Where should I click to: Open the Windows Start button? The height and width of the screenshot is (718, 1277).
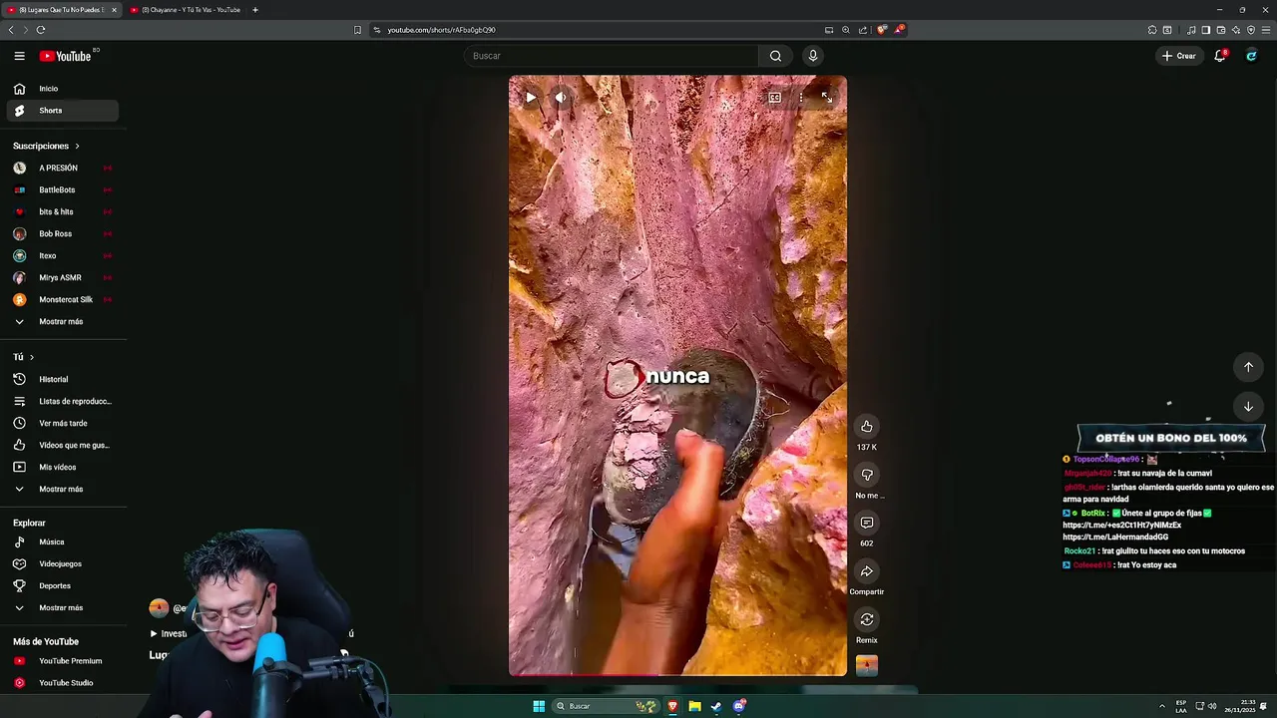click(x=539, y=706)
